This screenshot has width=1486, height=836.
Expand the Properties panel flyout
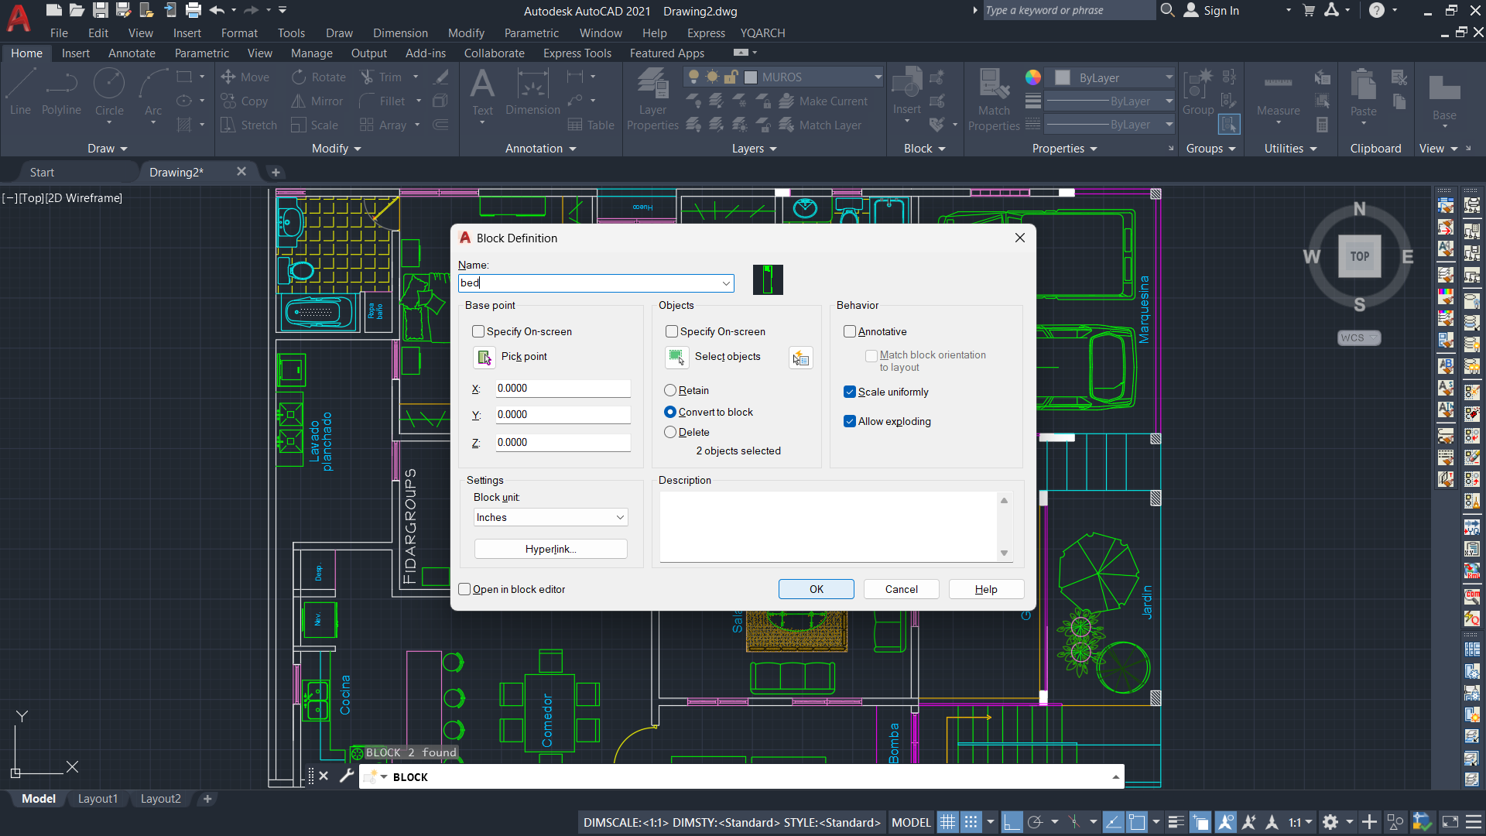[x=1065, y=149]
